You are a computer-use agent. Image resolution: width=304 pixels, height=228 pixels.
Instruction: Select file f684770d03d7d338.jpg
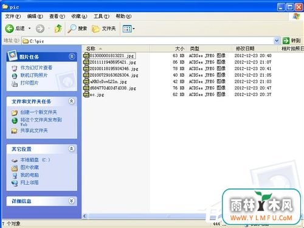[113, 88]
